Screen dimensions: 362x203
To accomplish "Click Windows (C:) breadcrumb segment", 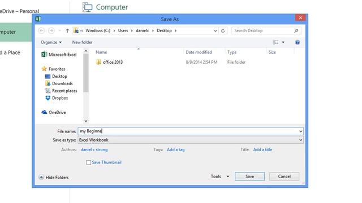I will click(98, 30).
